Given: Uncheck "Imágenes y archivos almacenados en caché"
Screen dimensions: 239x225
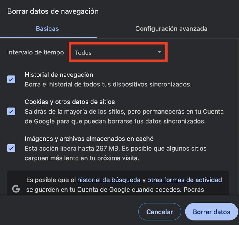Looking at the screenshot, I should [x=11, y=149].
